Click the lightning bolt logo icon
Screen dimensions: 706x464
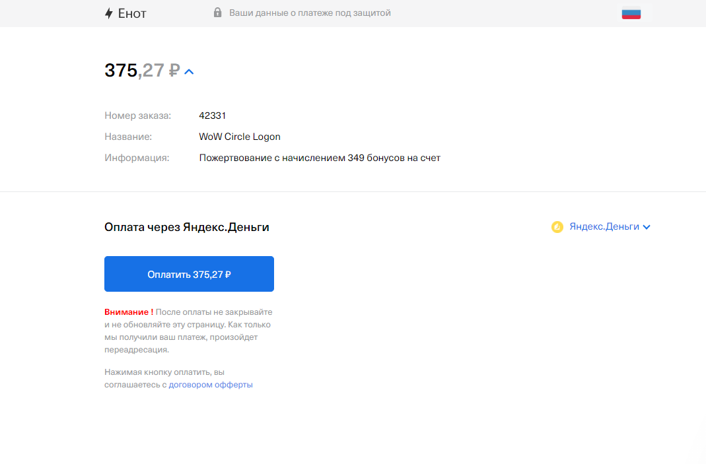(x=109, y=13)
